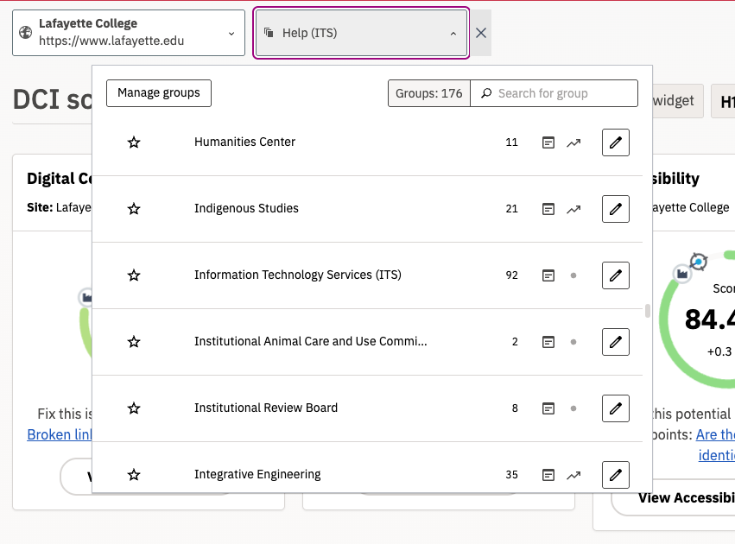Clear the selected Help (ITS) group
Viewport: 735px width, 544px height.
(x=481, y=34)
